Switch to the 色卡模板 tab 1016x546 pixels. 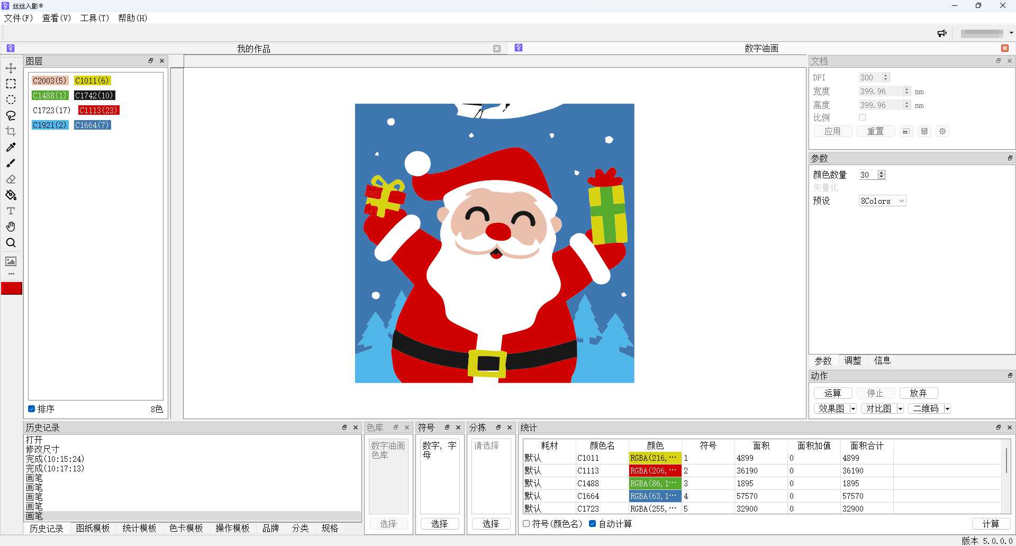pyautogui.click(x=186, y=528)
